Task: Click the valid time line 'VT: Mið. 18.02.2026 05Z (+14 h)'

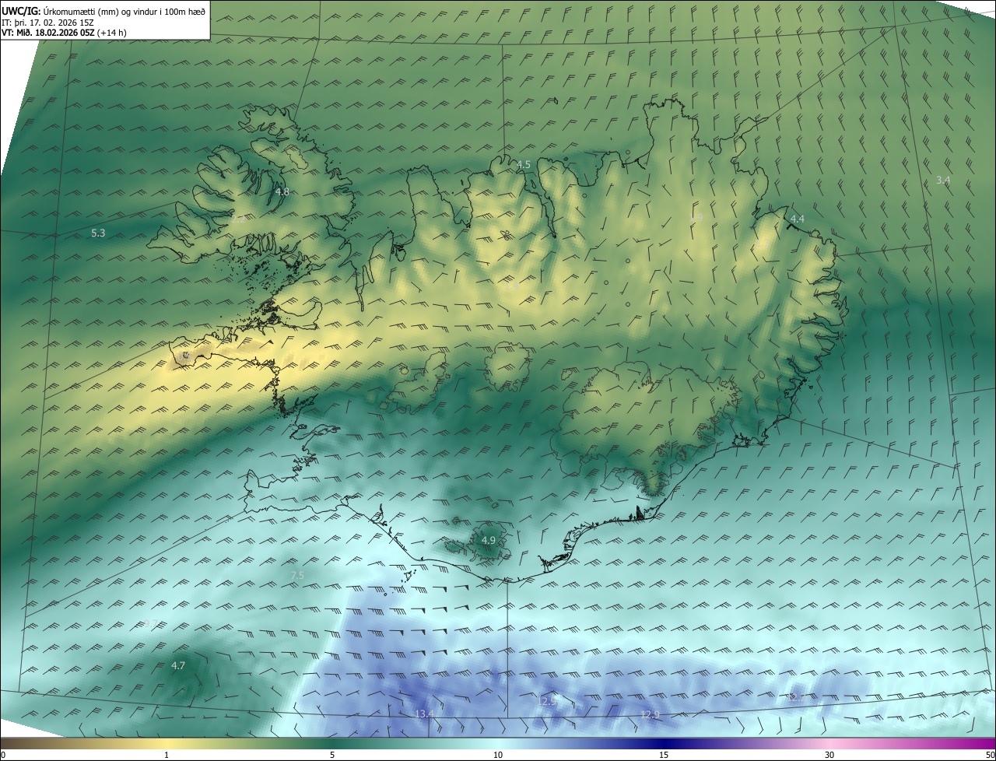Action: [x=64, y=33]
